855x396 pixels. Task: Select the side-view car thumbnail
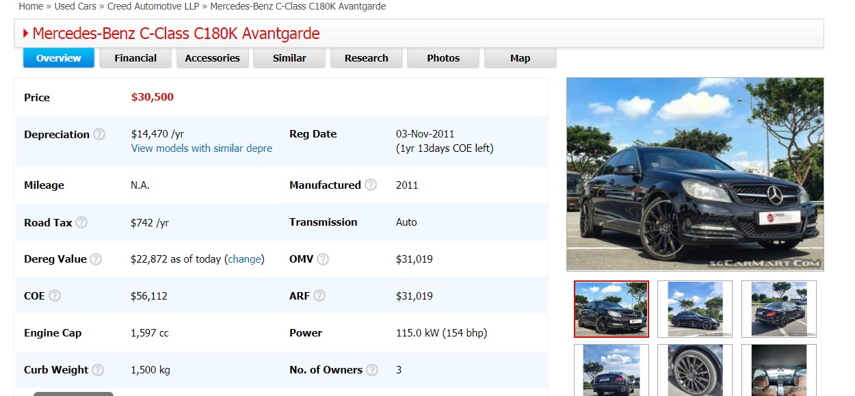point(694,309)
